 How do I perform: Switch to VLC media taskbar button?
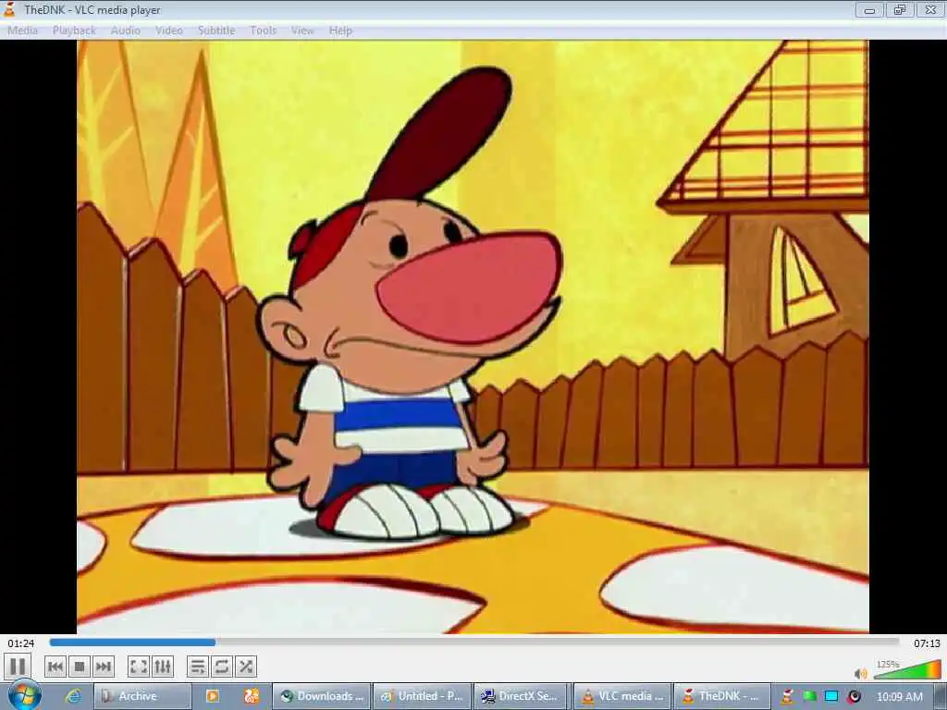[x=622, y=696]
